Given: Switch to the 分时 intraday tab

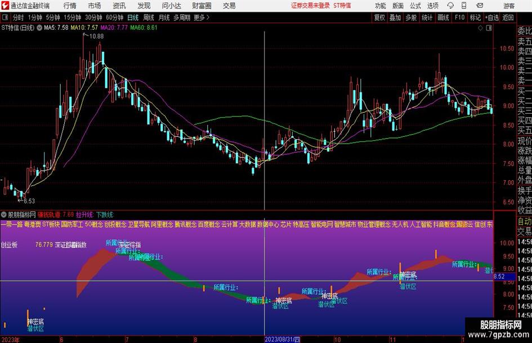Looking at the screenshot, I should (19, 17).
